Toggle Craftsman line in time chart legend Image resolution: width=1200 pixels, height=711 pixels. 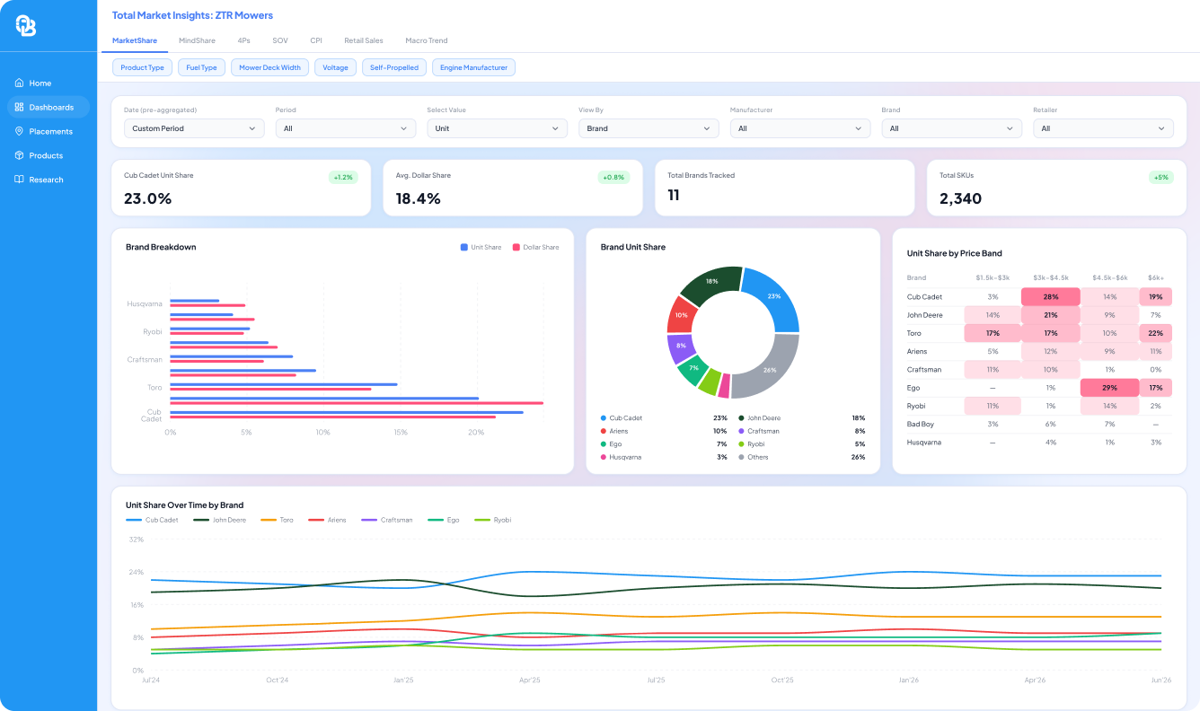[387, 520]
